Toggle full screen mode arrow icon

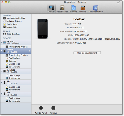pyautogui.click(x=119, y=2)
